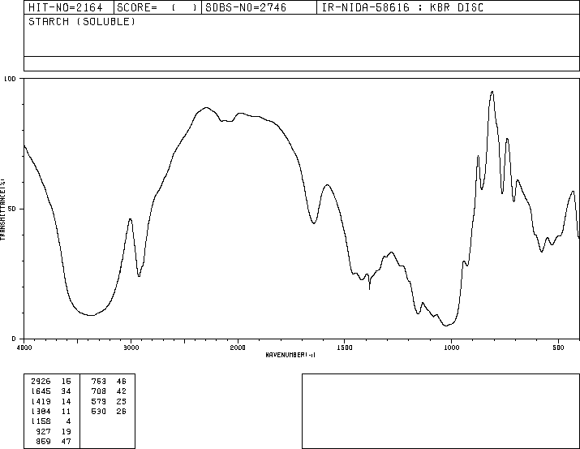This screenshot has width=580, height=449.
Task: Click the 500 tick label on x-axis
Action: tap(558, 348)
